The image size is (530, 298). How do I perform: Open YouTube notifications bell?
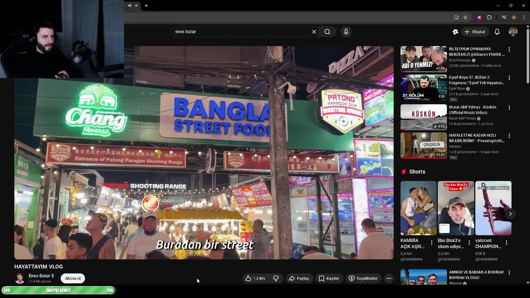[497, 32]
